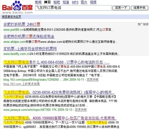Click the 把百度设为主页 link
The width and height of the screenshot is (149, 129).
12,17
